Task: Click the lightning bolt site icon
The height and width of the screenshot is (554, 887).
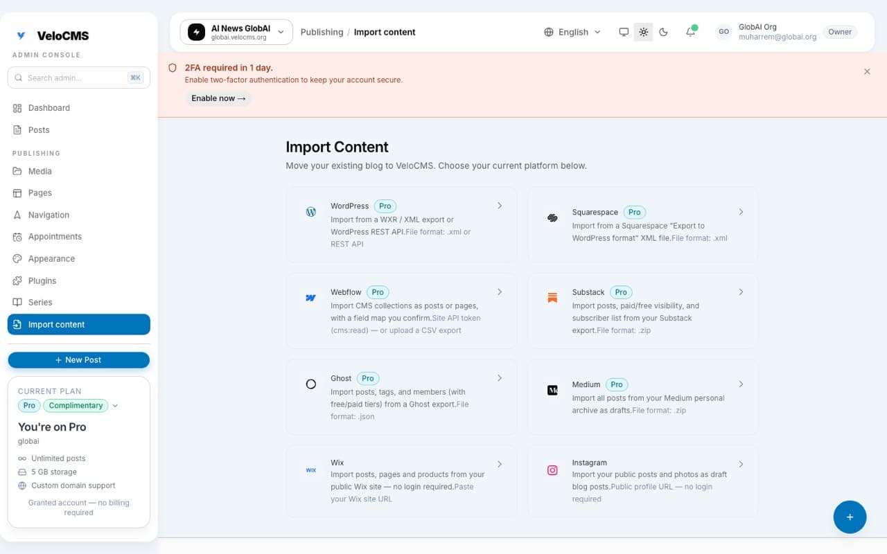Action: pyautogui.click(x=197, y=32)
